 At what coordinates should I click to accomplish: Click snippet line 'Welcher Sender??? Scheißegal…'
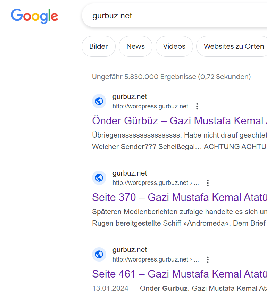180,147
